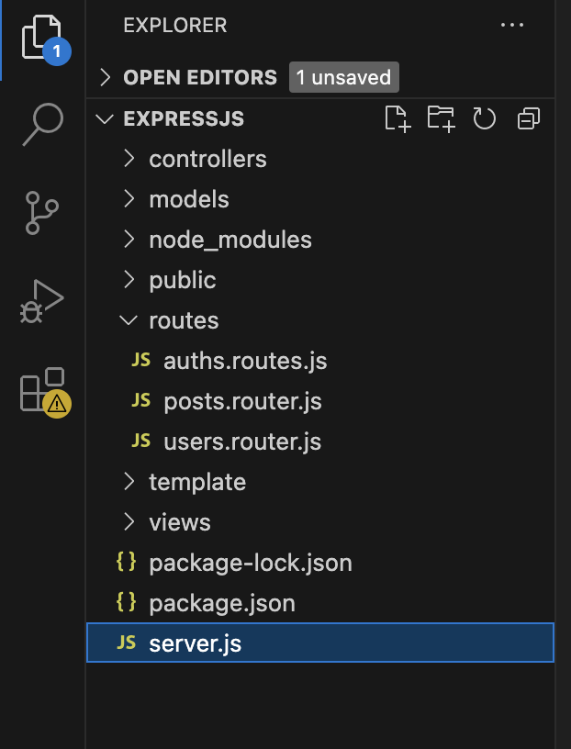Image resolution: width=571 pixels, height=749 pixels.
Task: Click the 1 unsaved badge
Action: [343, 77]
